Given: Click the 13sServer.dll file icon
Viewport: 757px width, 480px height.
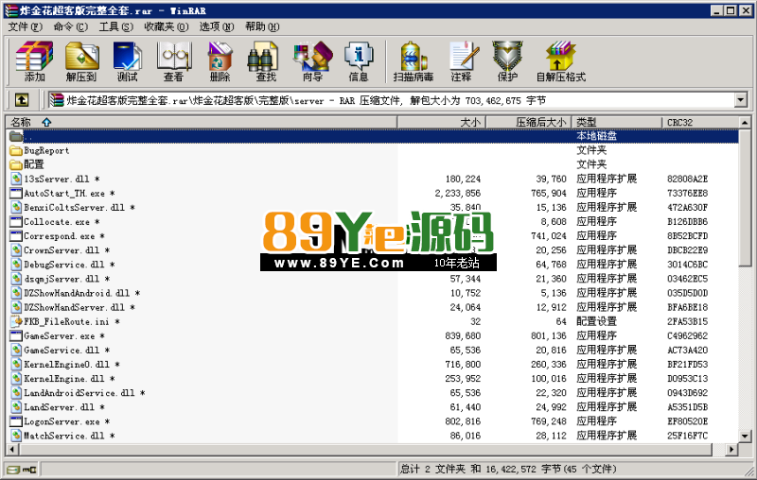Looking at the screenshot, I should [16, 179].
